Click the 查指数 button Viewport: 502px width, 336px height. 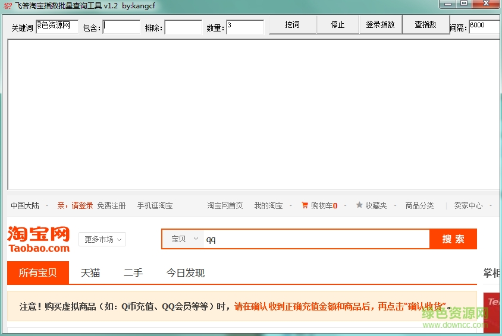(x=425, y=25)
